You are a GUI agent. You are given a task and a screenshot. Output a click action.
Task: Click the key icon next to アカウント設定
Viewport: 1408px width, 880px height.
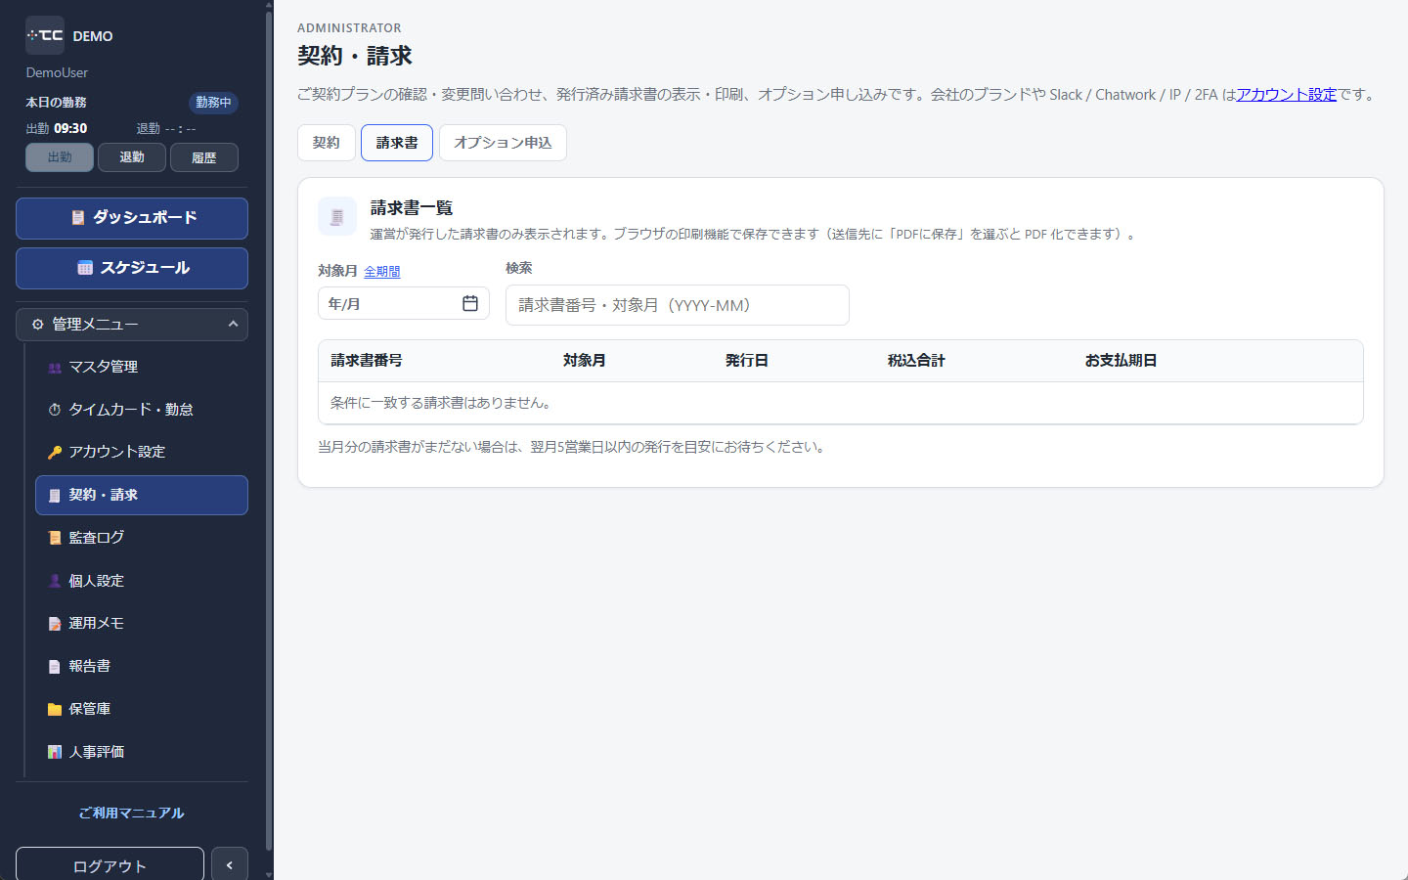(x=55, y=453)
